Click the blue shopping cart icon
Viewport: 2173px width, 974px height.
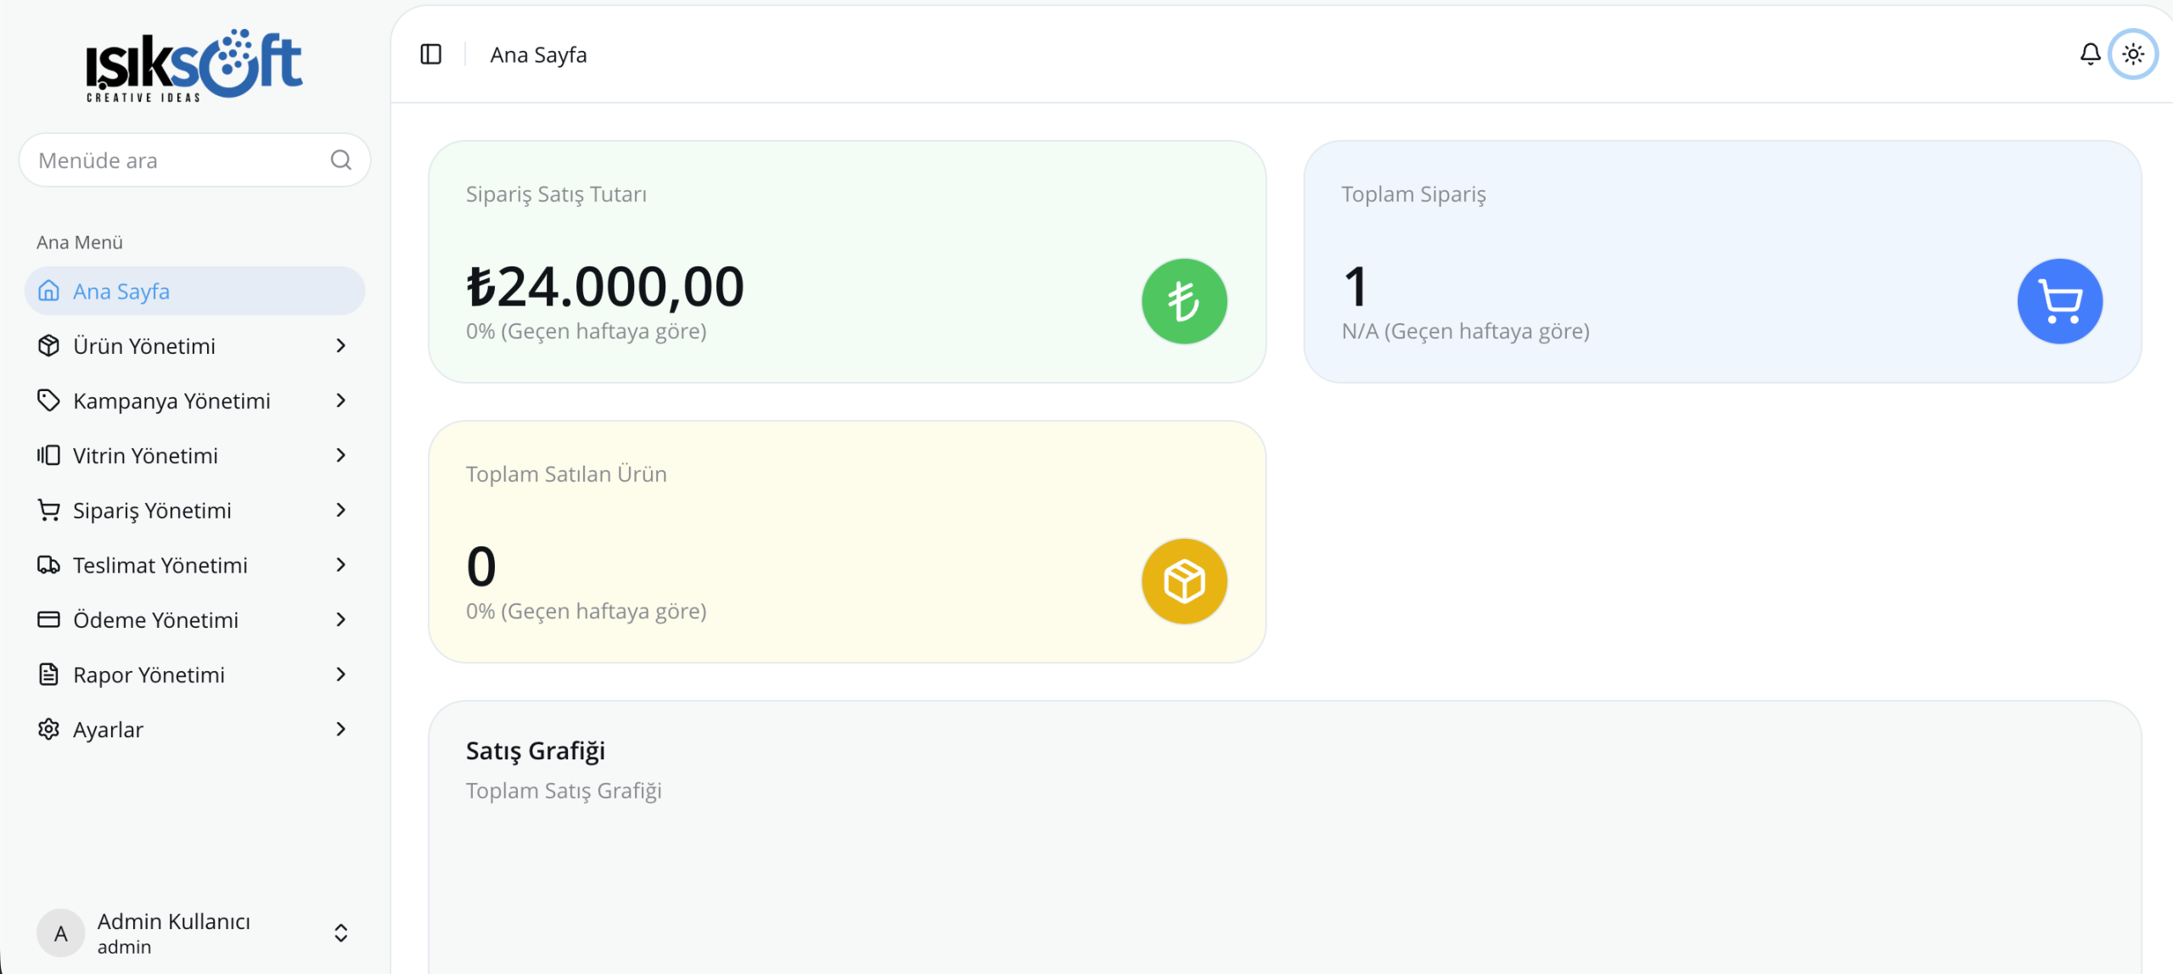pos(2059,301)
